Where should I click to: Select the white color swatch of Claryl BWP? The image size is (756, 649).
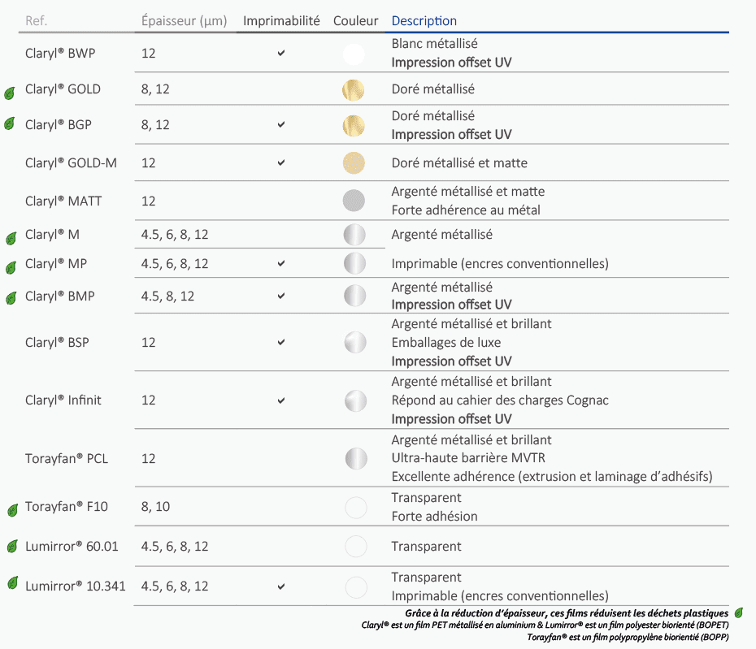pyautogui.click(x=354, y=54)
